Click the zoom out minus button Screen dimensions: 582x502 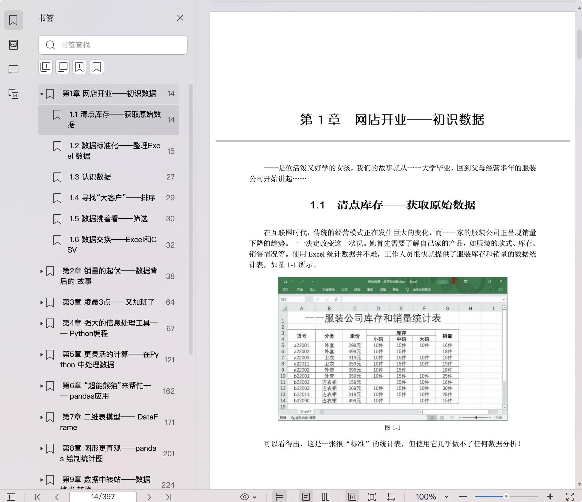(x=463, y=497)
